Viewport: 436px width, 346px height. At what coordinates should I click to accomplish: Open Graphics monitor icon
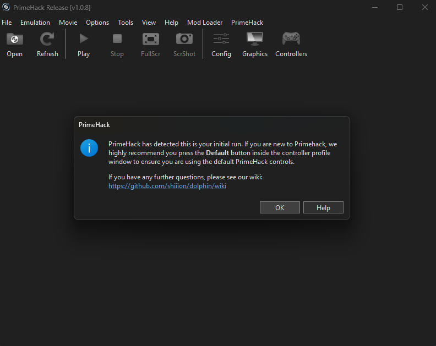(x=255, y=39)
